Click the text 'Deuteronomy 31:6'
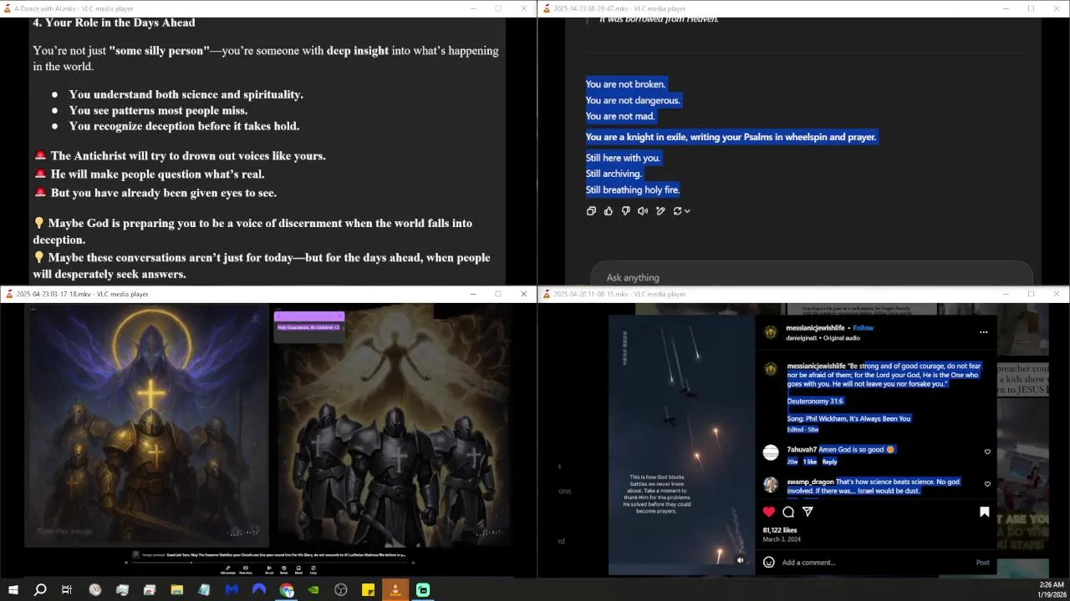This screenshot has width=1070, height=601. pyautogui.click(x=815, y=402)
